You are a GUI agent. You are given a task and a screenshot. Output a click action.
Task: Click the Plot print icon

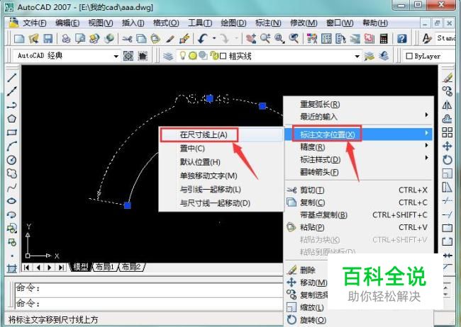67,38
